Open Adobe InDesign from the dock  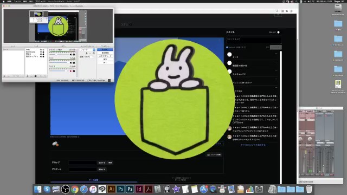point(139,189)
